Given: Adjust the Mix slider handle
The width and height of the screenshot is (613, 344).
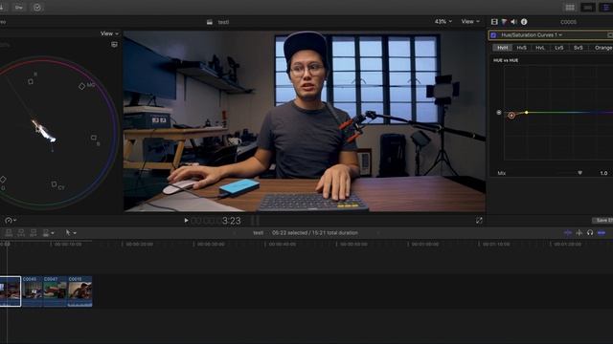Looking at the screenshot, I should coord(579,173).
